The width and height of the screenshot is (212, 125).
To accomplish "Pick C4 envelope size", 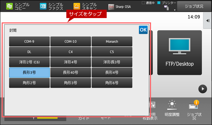I will tap(71, 52).
